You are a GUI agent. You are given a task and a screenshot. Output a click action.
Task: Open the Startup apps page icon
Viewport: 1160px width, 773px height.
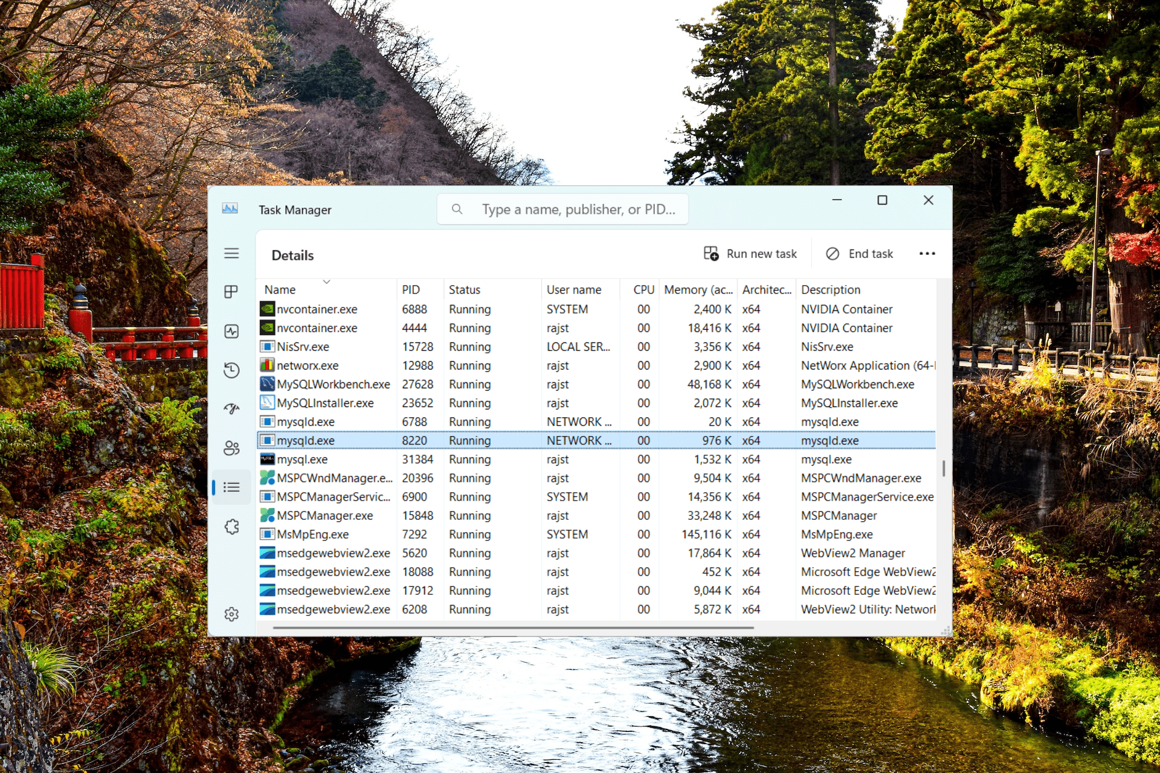click(231, 409)
